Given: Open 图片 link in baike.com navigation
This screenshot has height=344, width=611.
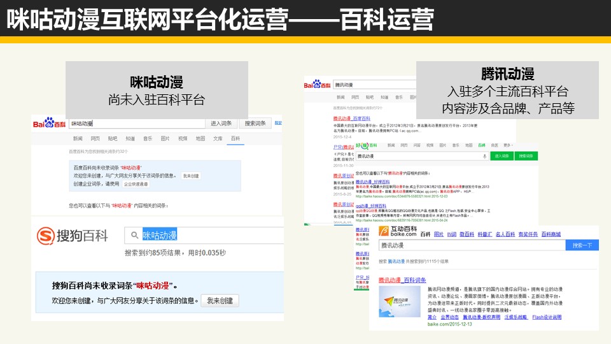Looking at the screenshot, I should [439, 234].
